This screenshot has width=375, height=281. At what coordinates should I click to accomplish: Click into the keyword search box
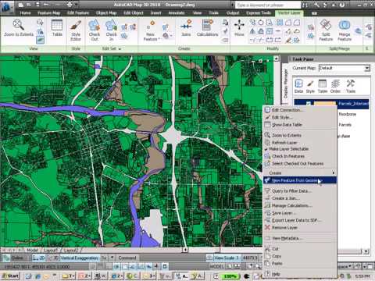point(268,5)
